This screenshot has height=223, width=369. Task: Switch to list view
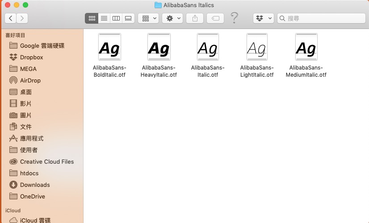104,18
